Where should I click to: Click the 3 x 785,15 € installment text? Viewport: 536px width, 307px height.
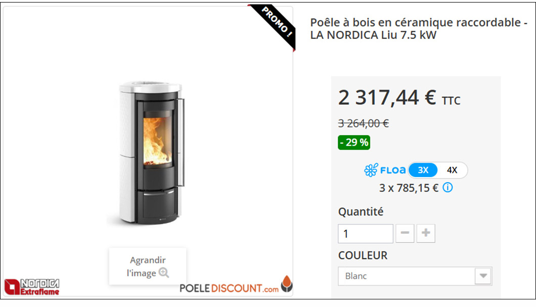click(x=409, y=188)
